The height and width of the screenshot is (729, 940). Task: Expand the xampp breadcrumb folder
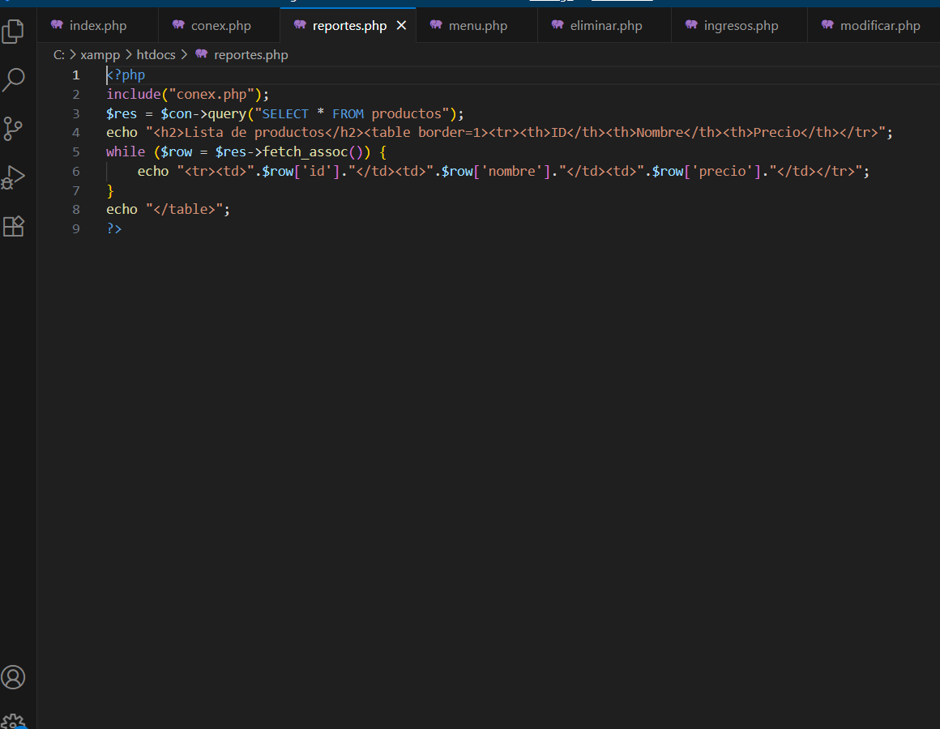coord(100,55)
